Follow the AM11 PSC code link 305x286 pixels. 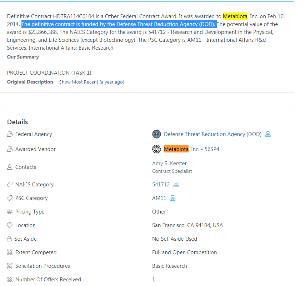159,198
